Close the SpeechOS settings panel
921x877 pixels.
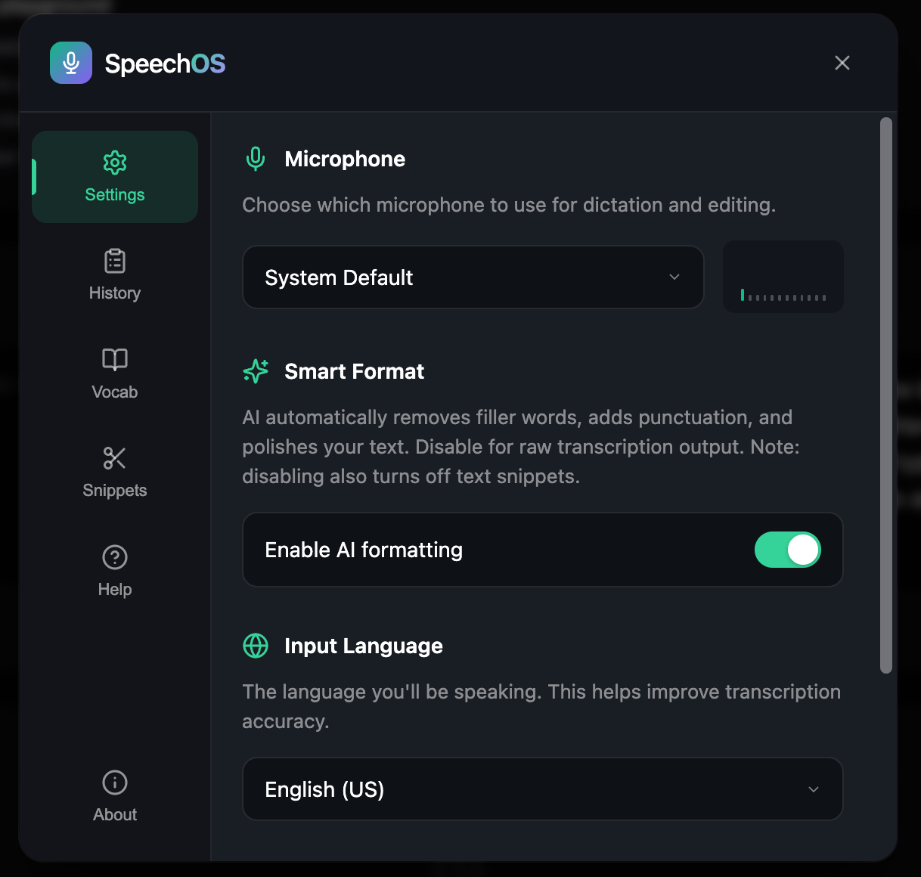pos(842,63)
